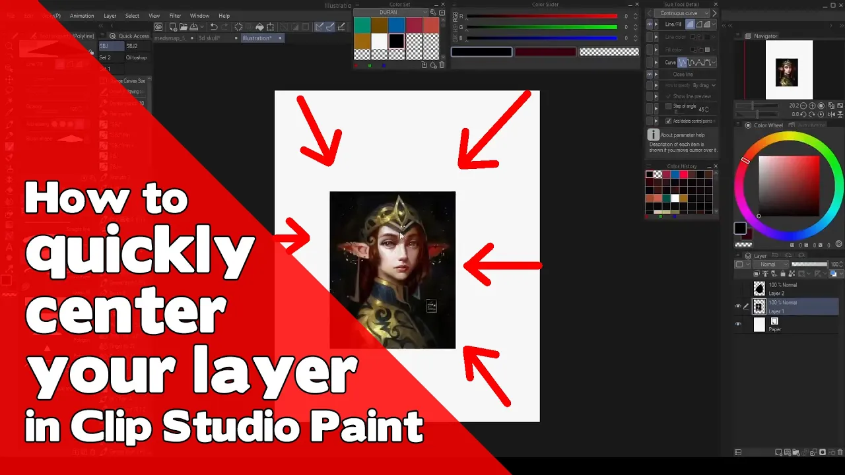
Task: Click the Color Set trash delete icon
Action: 442,65
